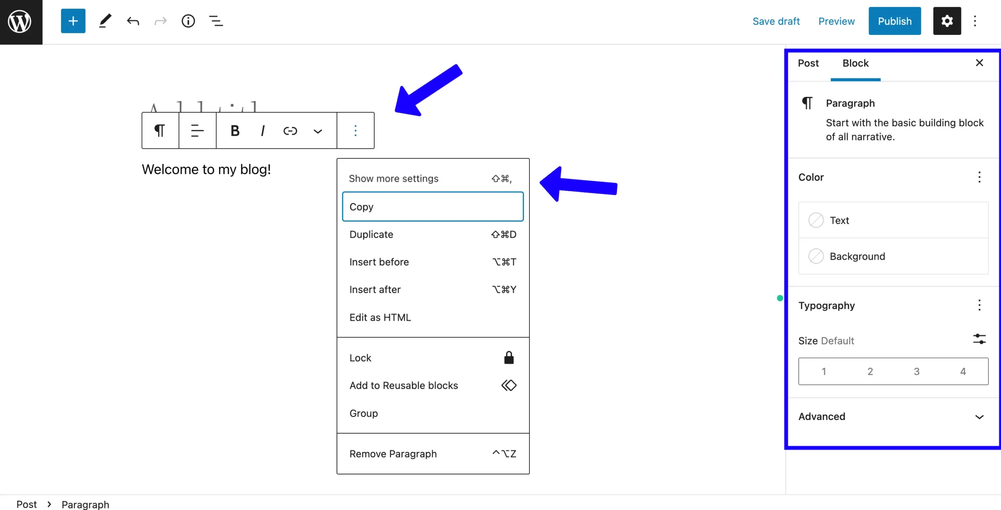Click the Preview button

coord(836,21)
